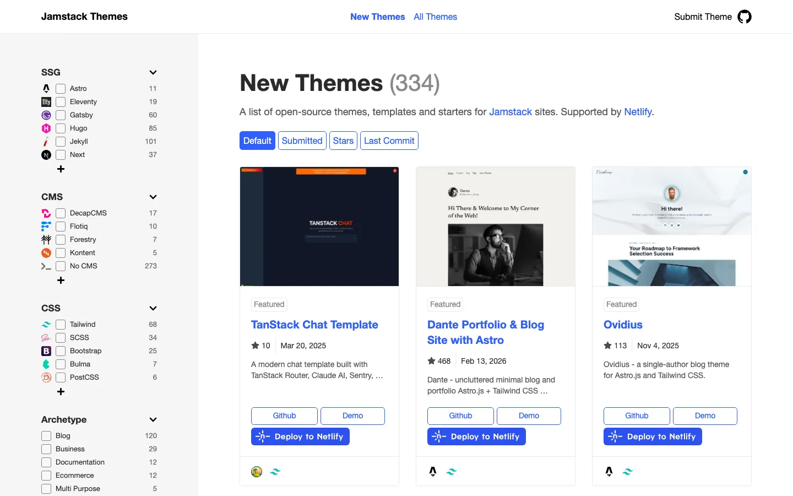Open Demo button on Dante Portfolio card

[x=529, y=416]
